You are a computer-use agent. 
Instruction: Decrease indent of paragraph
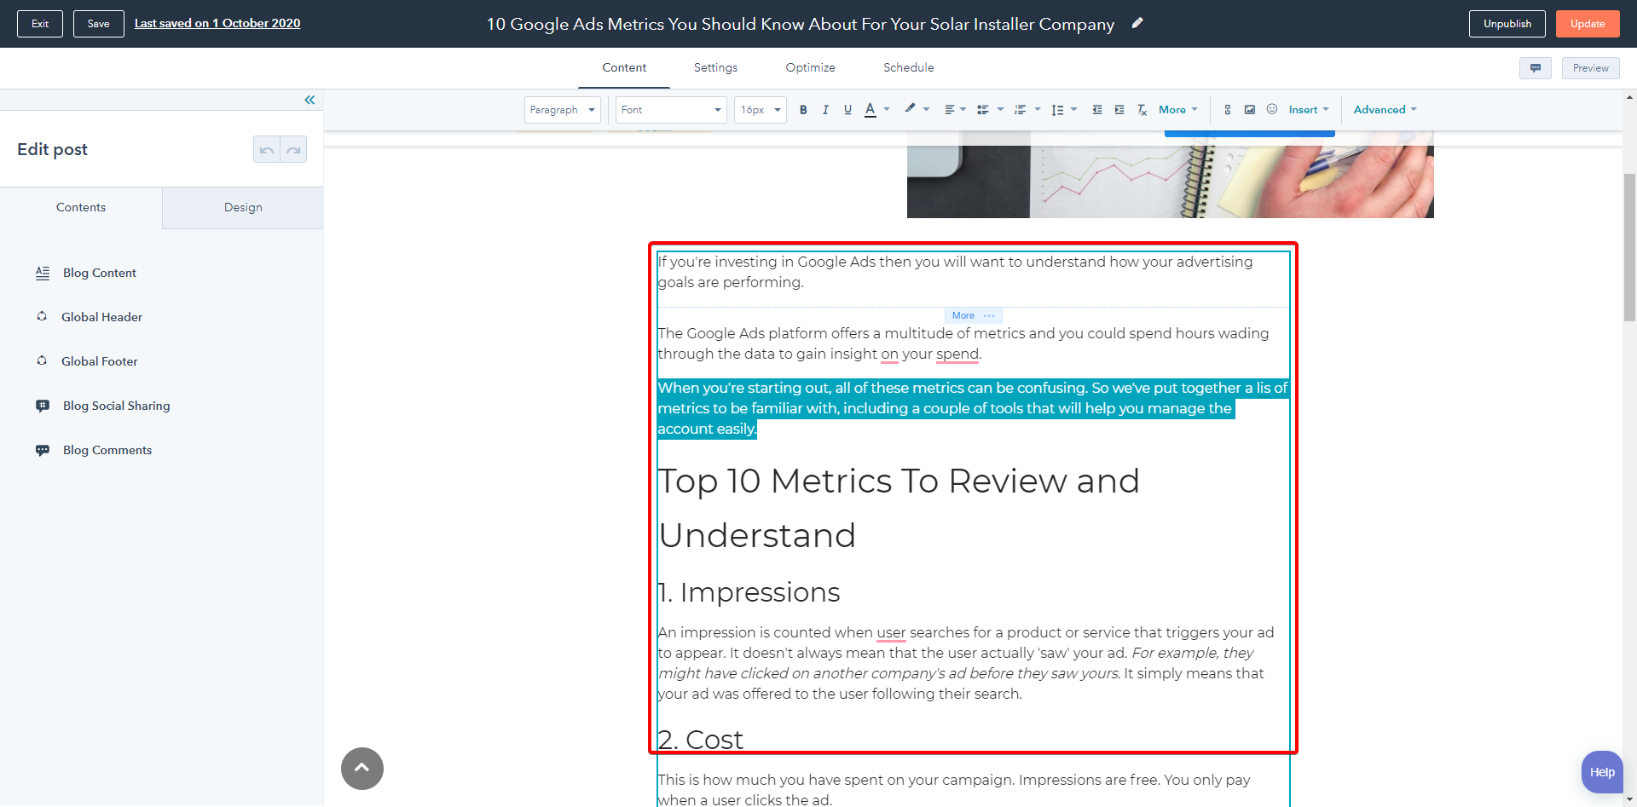pyautogui.click(x=1097, y=110)
